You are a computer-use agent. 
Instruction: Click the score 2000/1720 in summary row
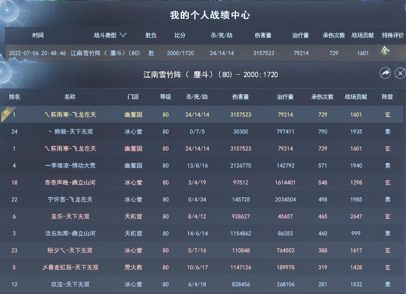(x=181, y=53)
